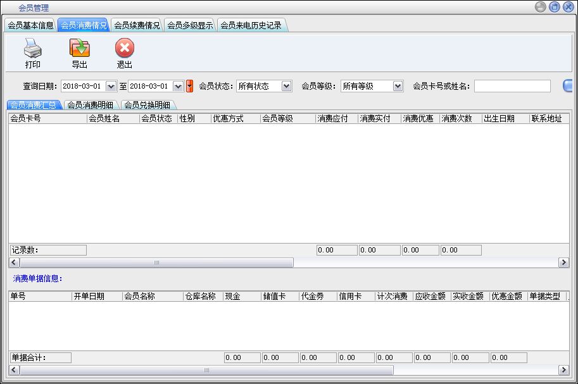Select the 会员消费明细 sub-tab
578x384 pixels.
point(91,105)
